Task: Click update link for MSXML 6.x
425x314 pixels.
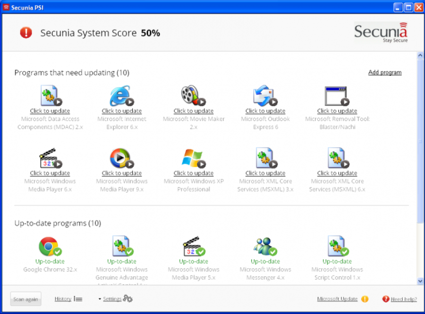Action: pos(337,173)
